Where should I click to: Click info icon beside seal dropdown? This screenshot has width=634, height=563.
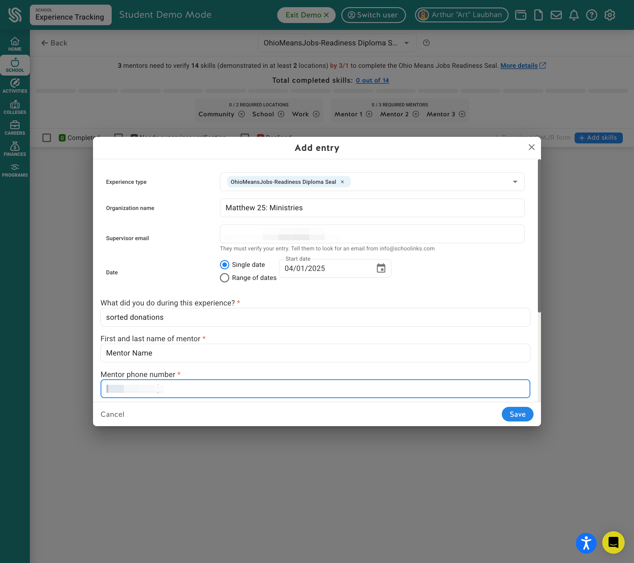426,43
